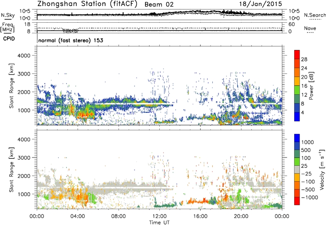The height and width of the screenshot is (225, 326).
Task: Click the '28' label on power colorbar
Action: pyautogui.click(x=304, y=59)
